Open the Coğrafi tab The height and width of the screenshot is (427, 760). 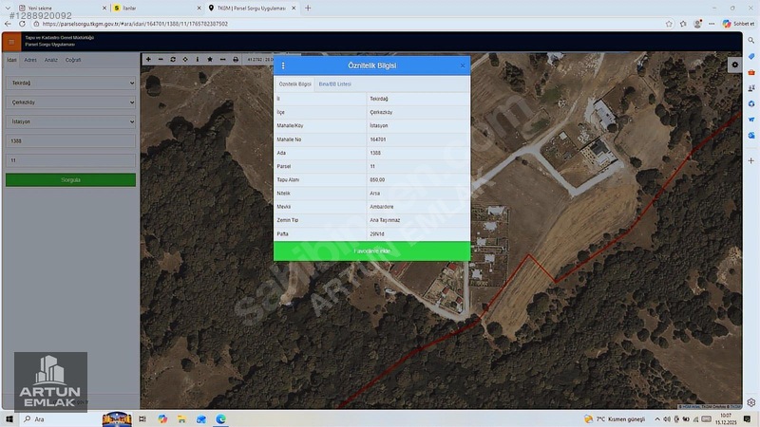[73, 60]
